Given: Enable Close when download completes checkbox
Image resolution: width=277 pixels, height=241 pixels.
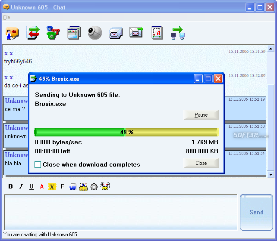Looking at the screenshot, I should 38,164.
